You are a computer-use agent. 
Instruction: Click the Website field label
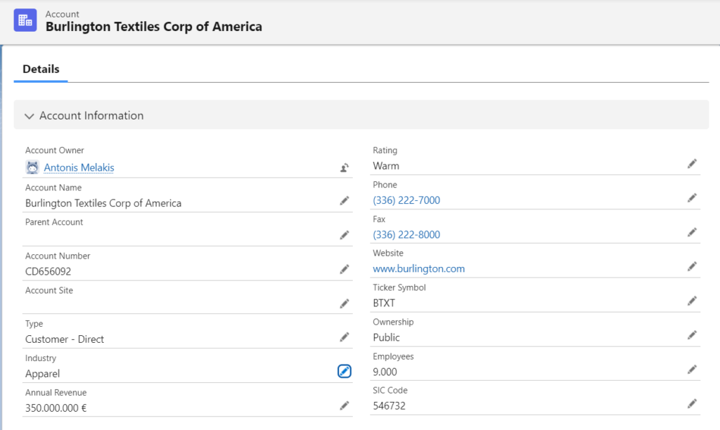388,254
